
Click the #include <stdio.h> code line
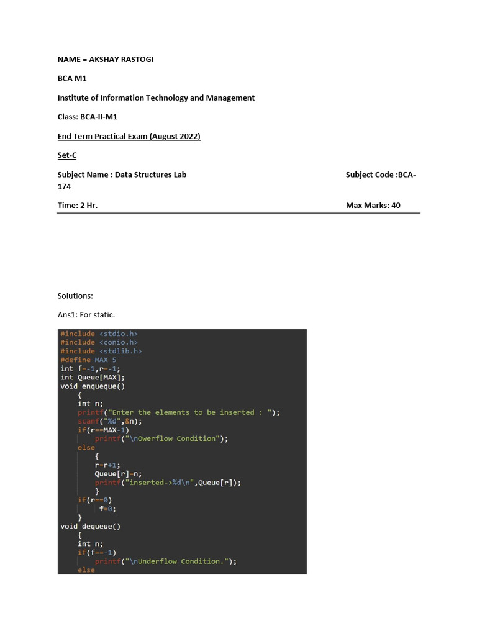(99, 334)
